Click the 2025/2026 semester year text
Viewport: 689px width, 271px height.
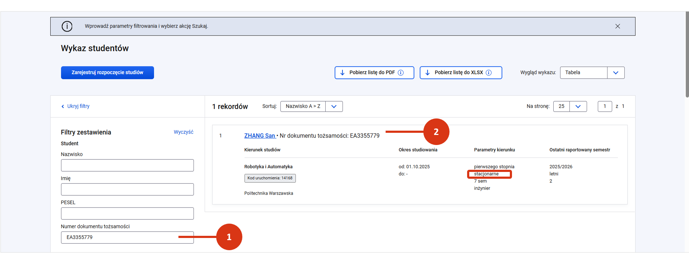coord(561,167)
